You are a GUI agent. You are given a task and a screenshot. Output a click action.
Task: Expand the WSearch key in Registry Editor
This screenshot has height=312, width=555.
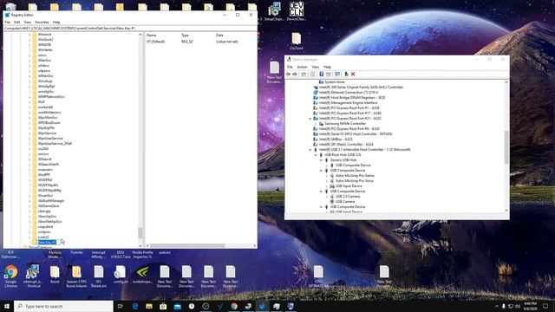tap(29, 159)
